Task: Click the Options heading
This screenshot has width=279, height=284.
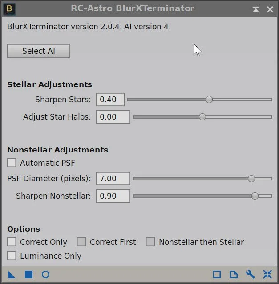Action: (24, 229)
